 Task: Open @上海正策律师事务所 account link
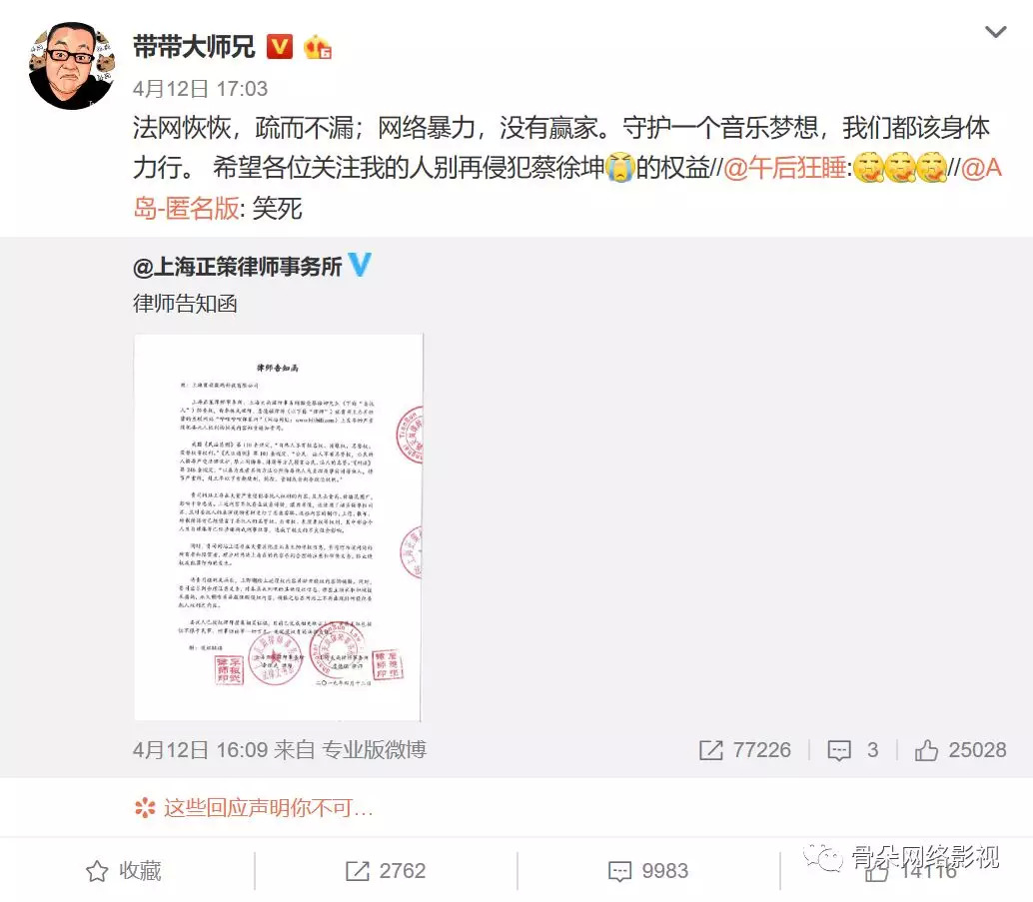click(x=237, y=266)
